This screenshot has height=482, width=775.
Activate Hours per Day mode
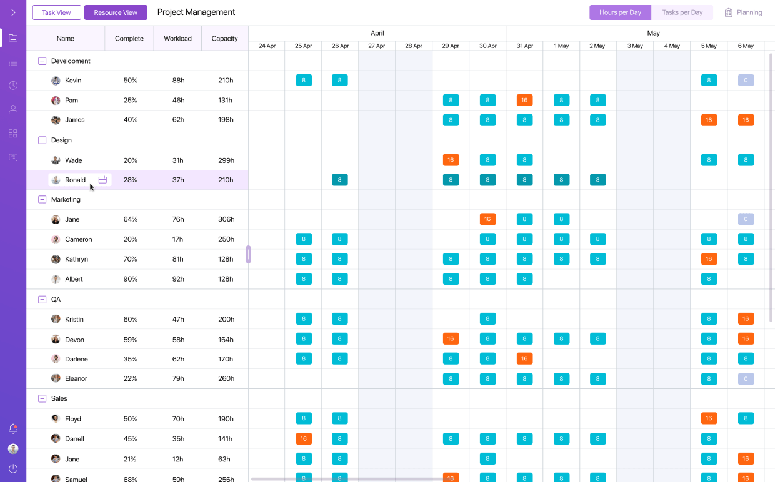tap(620, 12)
